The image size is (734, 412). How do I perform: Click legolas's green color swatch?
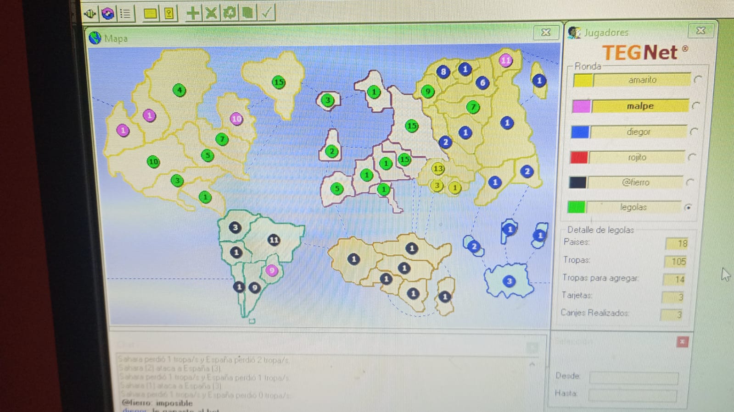click(576, 207)
